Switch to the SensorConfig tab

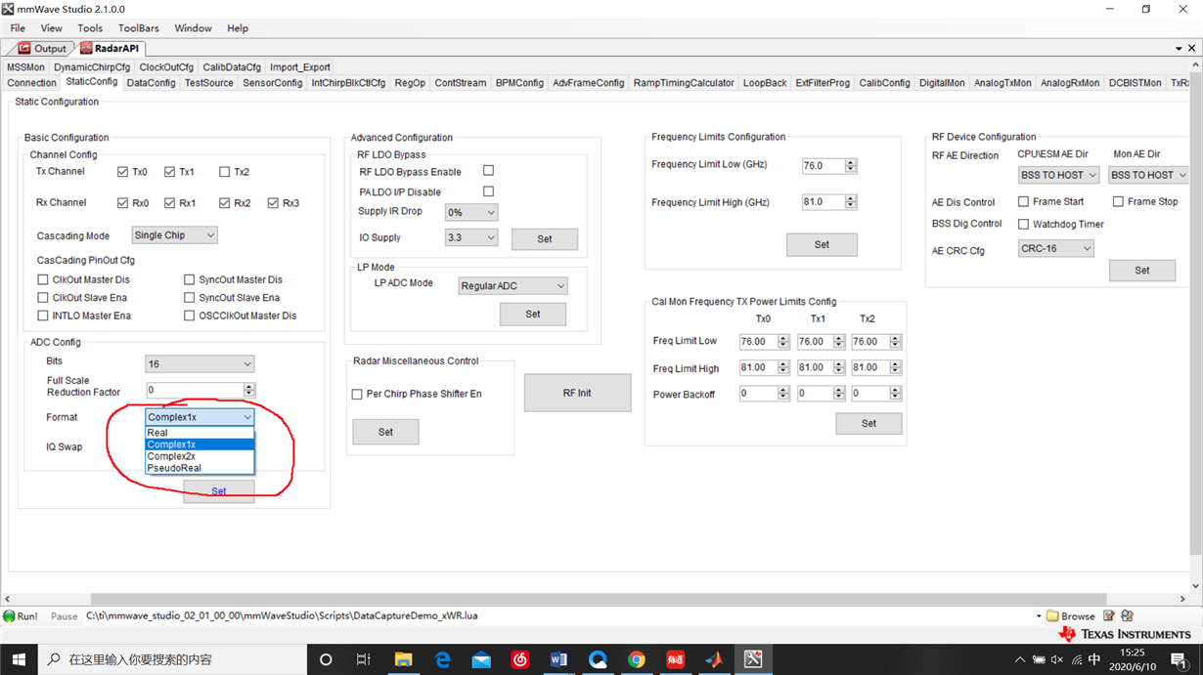(x=273, y=83)
